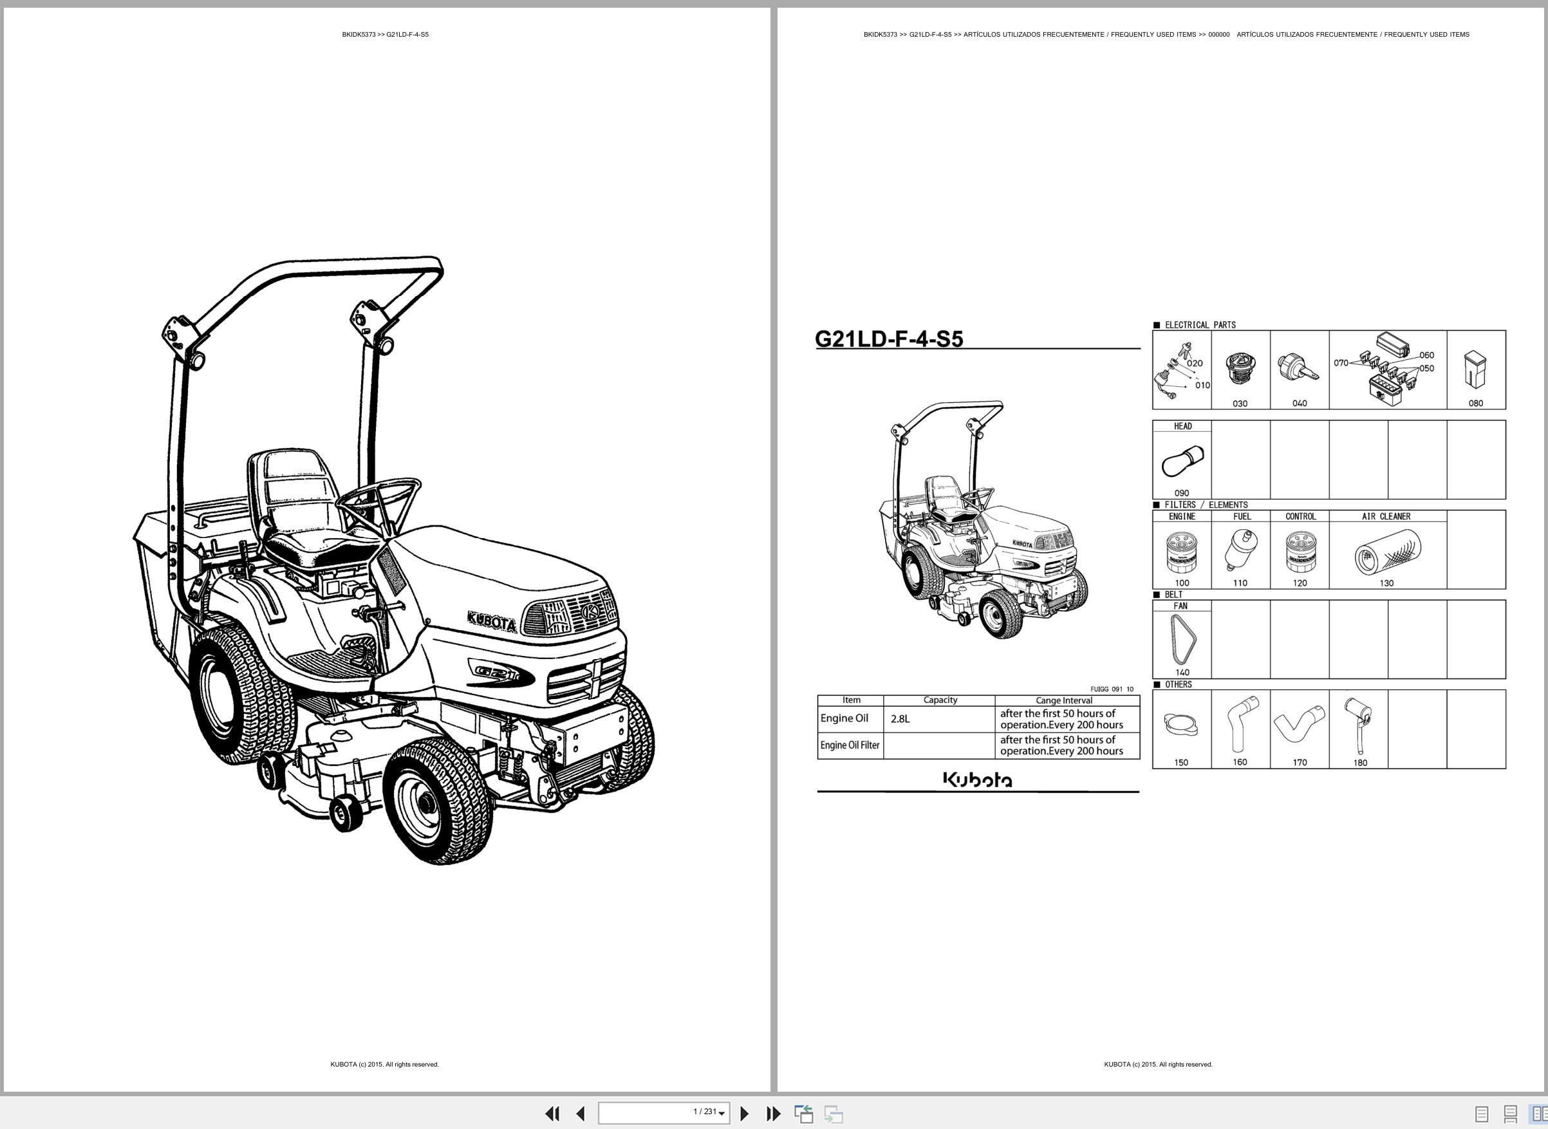This screenshot has height=1129, width=1548.
Task: Click the Cange Interval column header
Action: [1063, 700]
